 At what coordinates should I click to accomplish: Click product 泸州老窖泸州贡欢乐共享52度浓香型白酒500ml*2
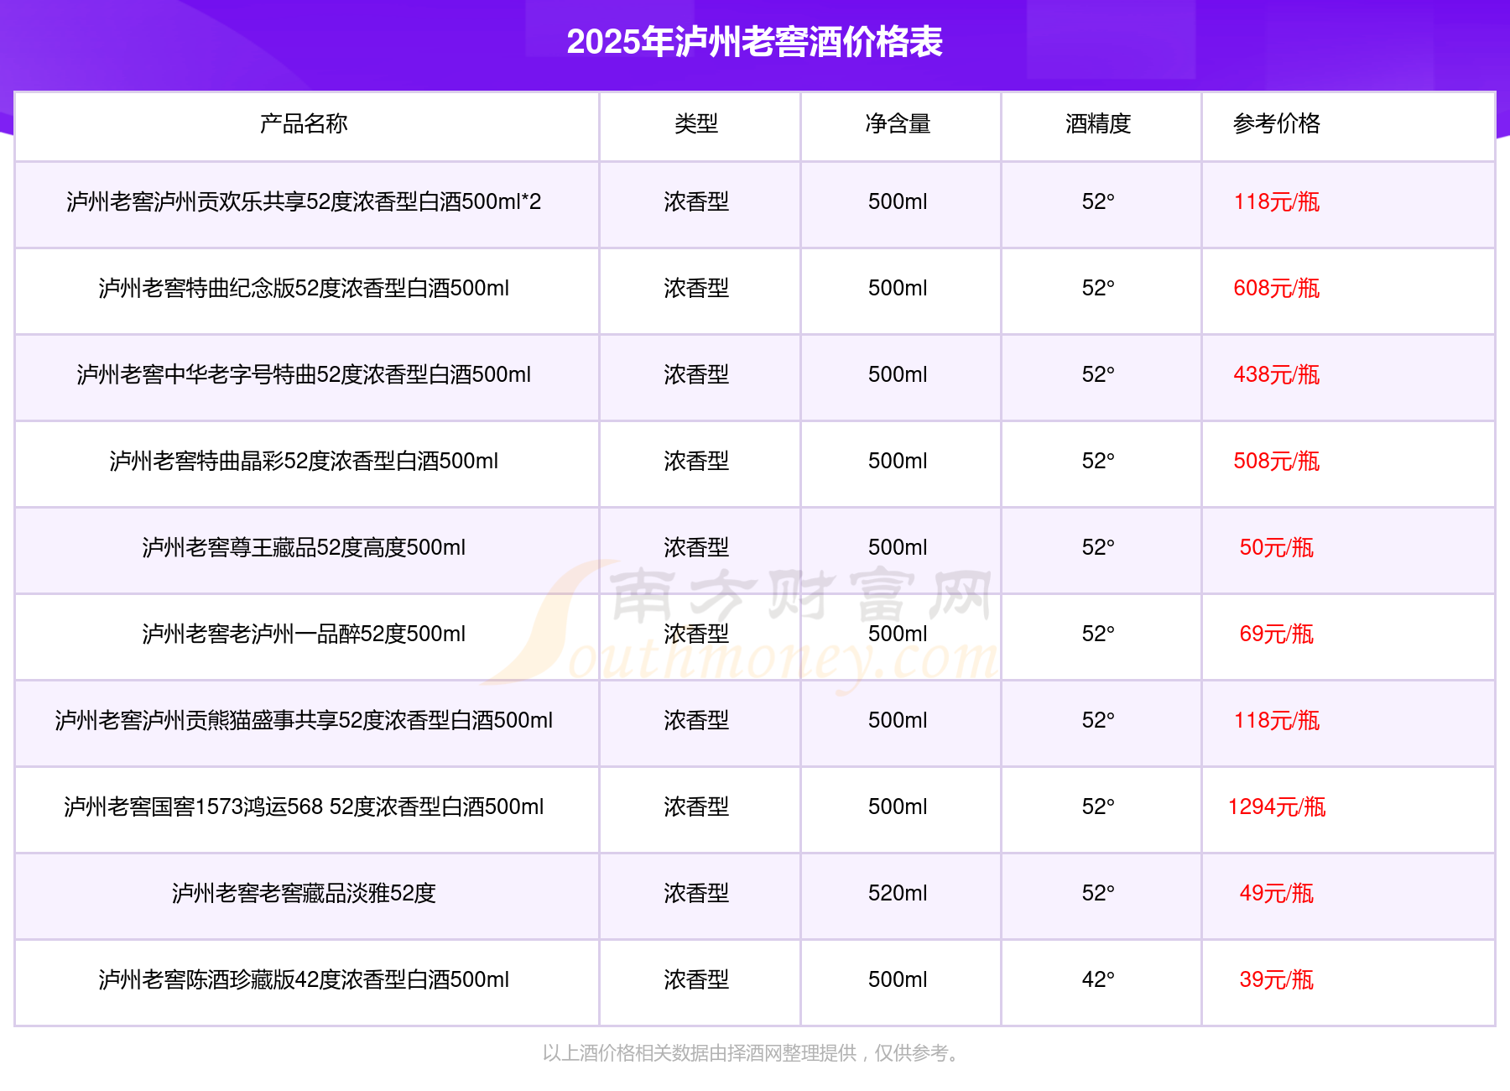(304, 201)
